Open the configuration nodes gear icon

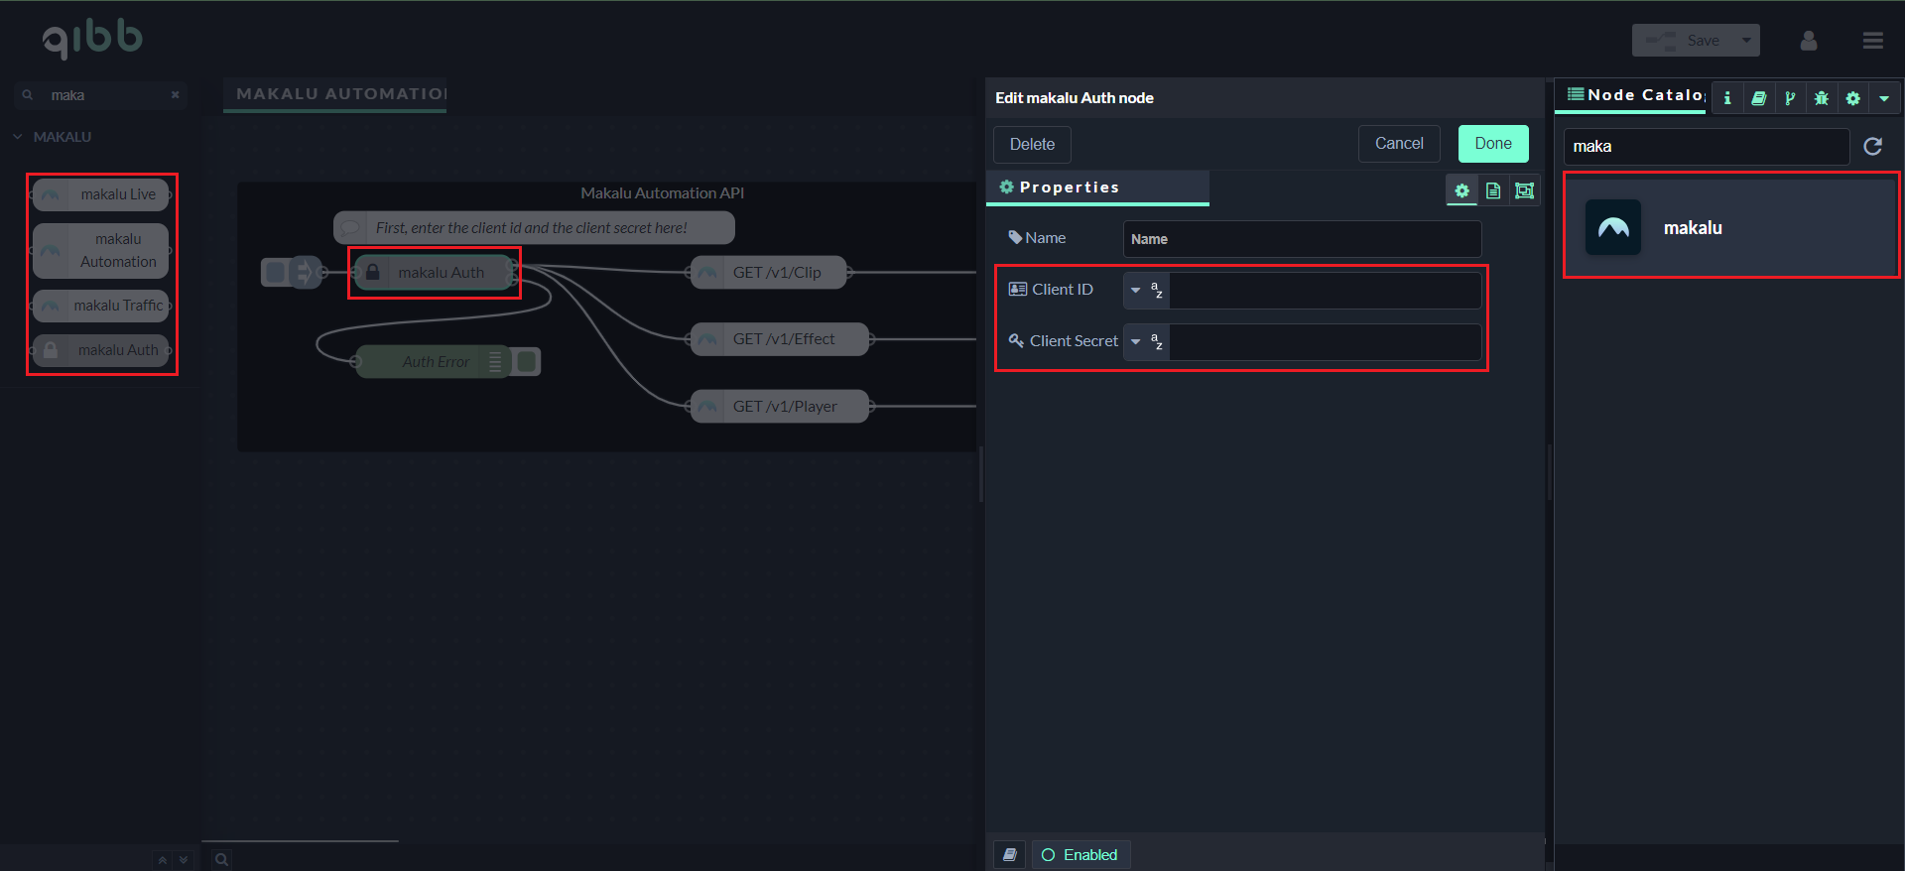(x=1852, y=97)
